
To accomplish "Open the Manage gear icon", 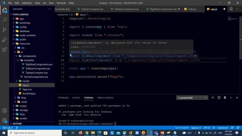I will tap(5, 120).
